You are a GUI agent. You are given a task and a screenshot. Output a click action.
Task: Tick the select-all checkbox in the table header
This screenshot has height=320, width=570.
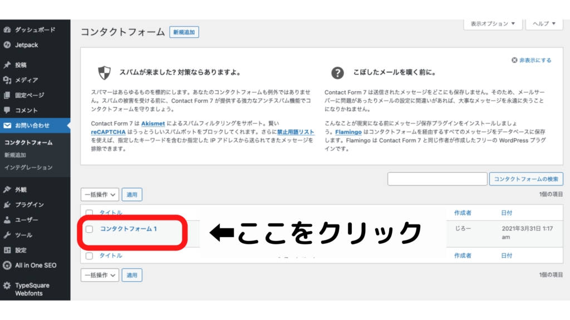click(89, 213)
